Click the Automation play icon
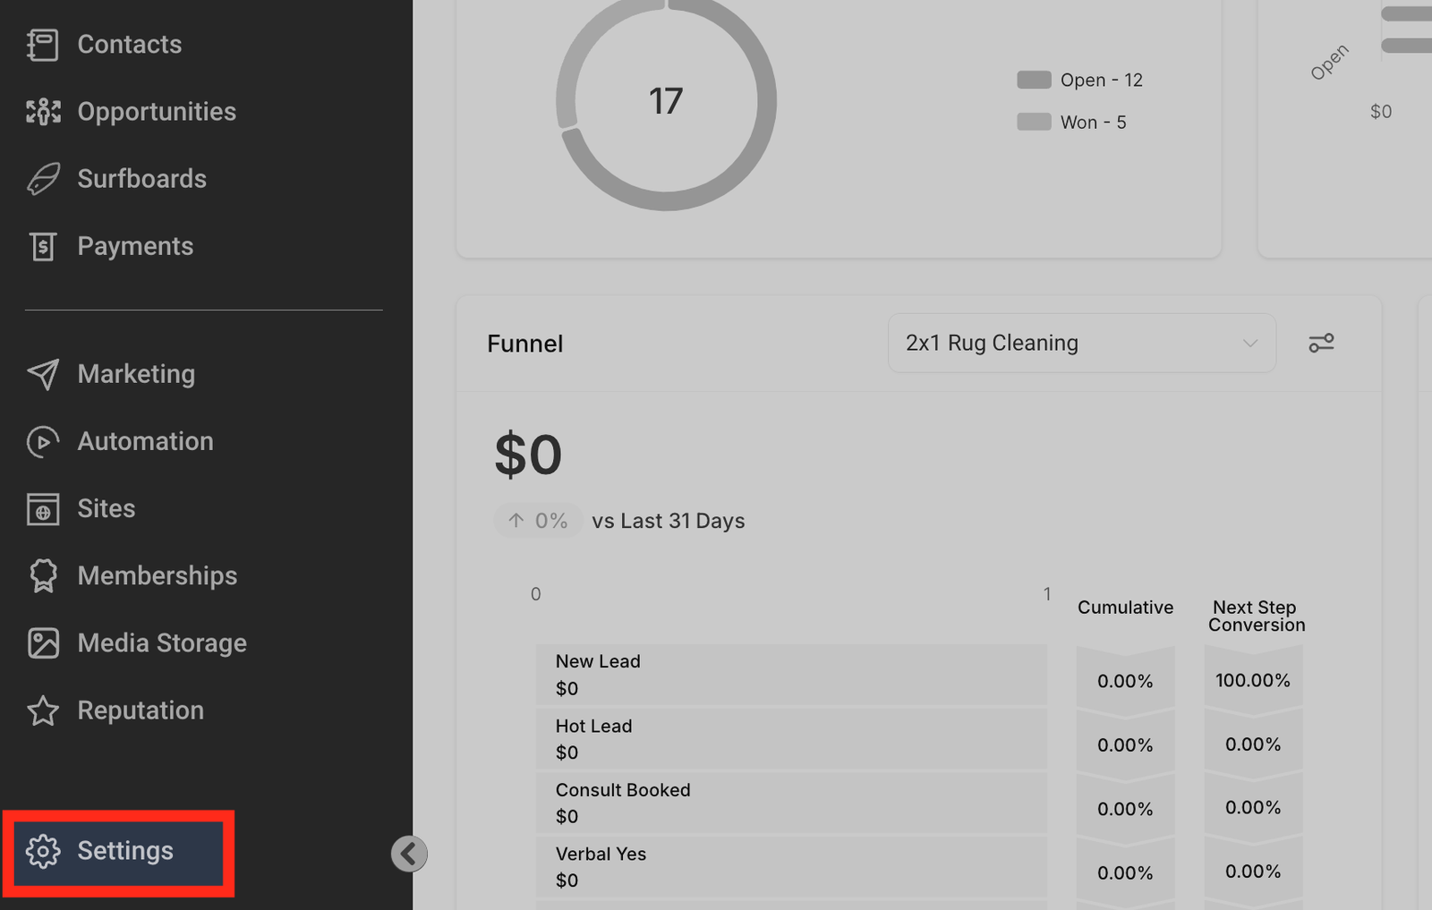This screenshot has height=910, width=1432. click(x=42, y=441)
